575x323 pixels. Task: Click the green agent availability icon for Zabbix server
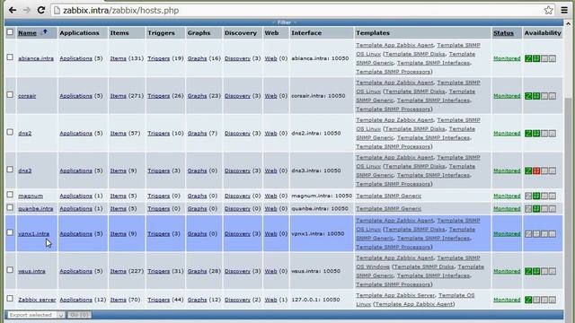click(x=528, y=300)
